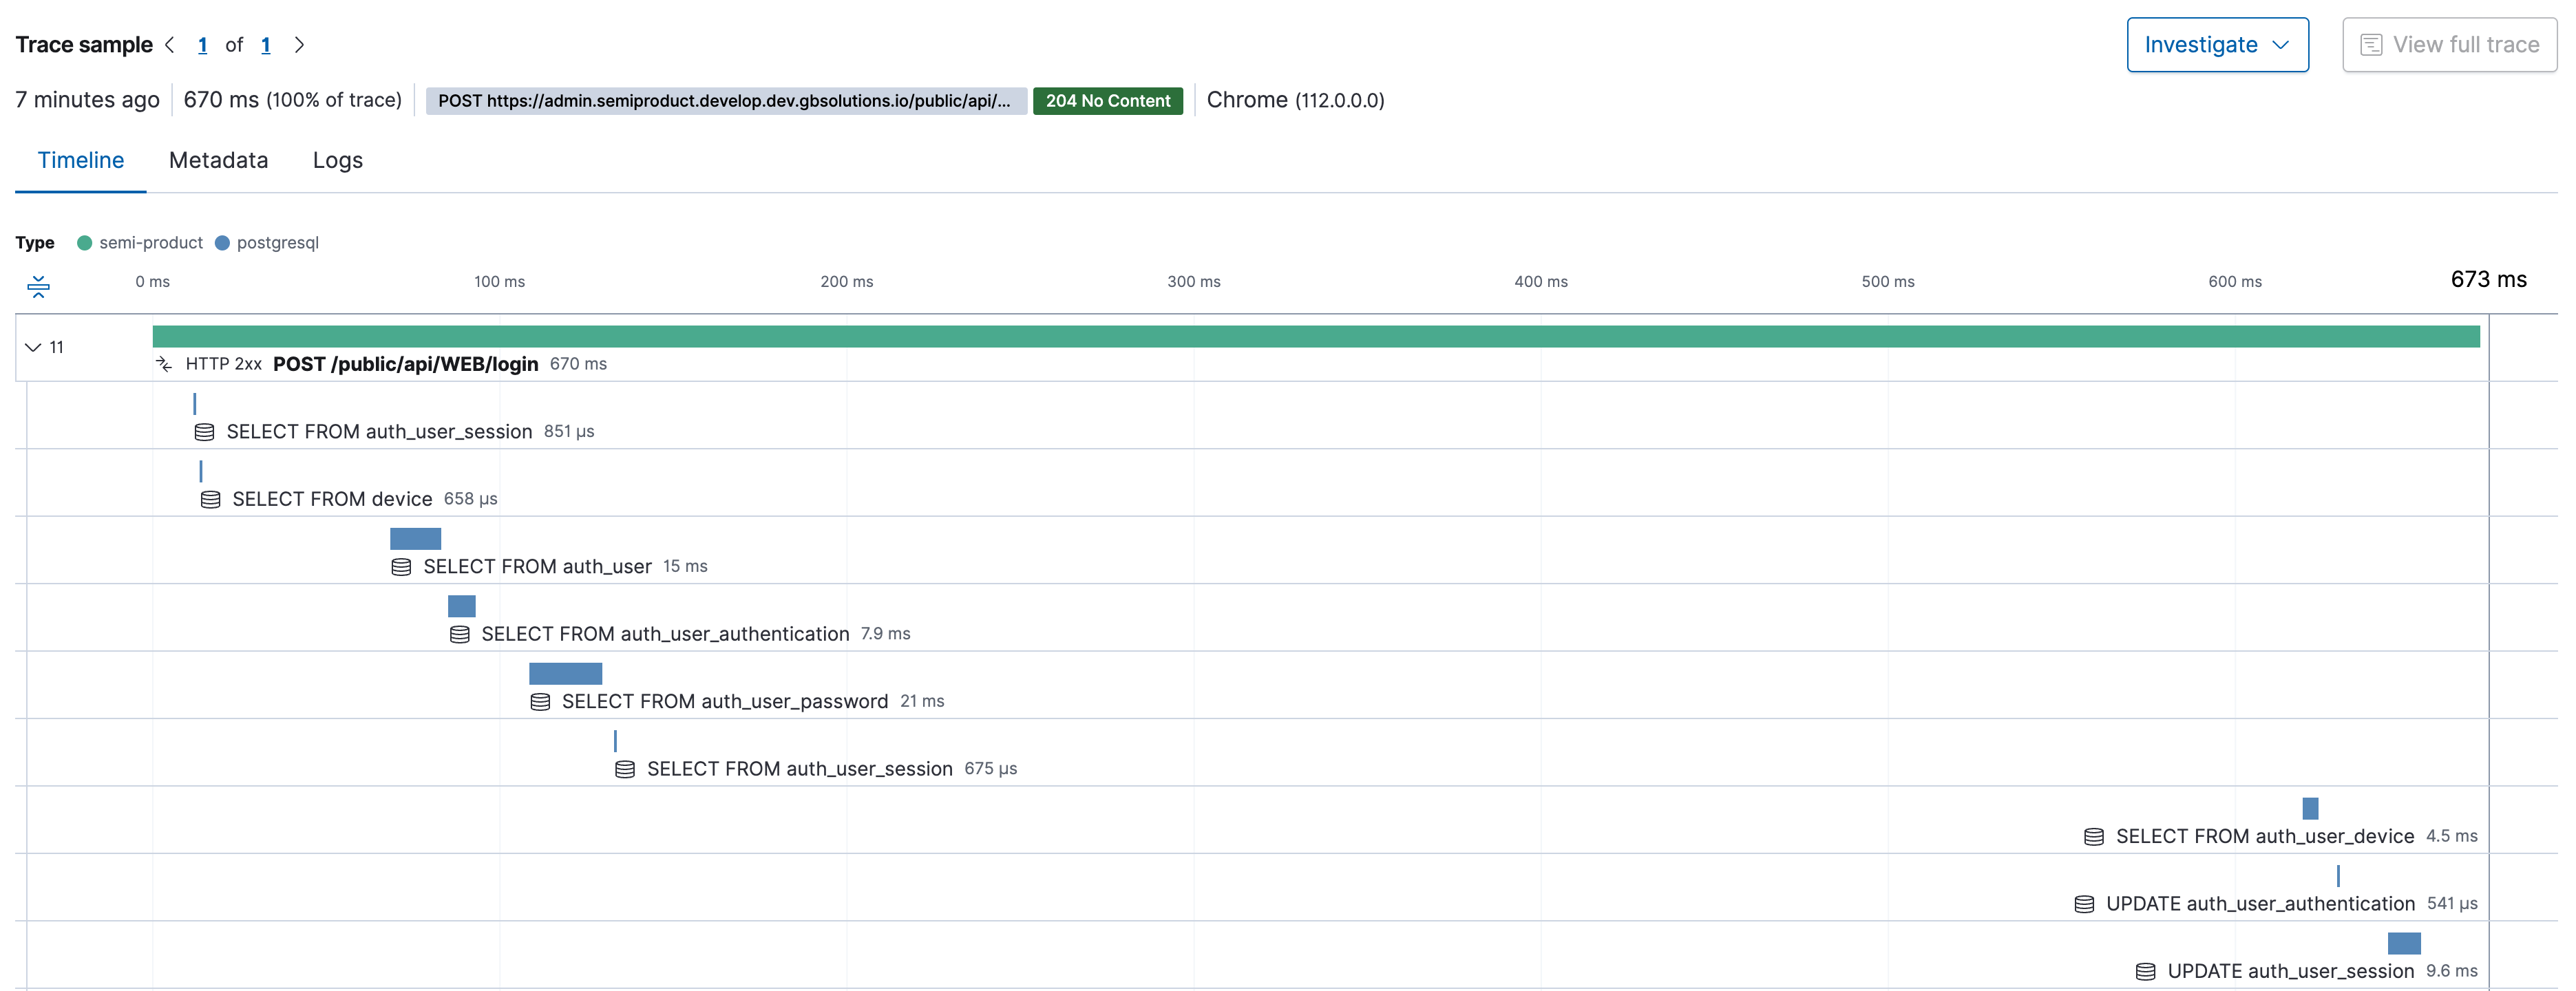
Task: Open the Logs tab
Action: (x=337, y=160)
